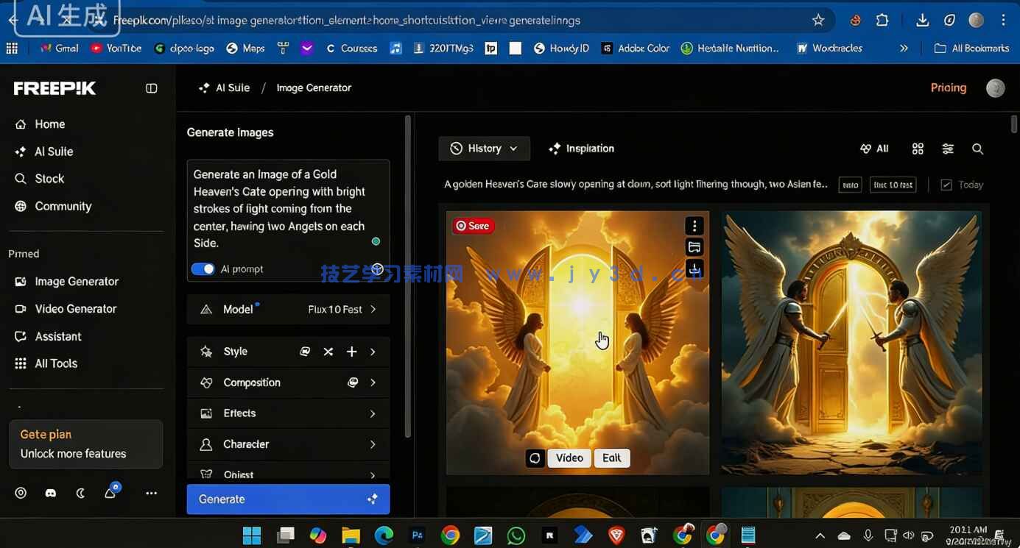Click the download icon on the first image
Image resolution: width=1020 pixels, height=548 pixels.
(x=694, y=268)
